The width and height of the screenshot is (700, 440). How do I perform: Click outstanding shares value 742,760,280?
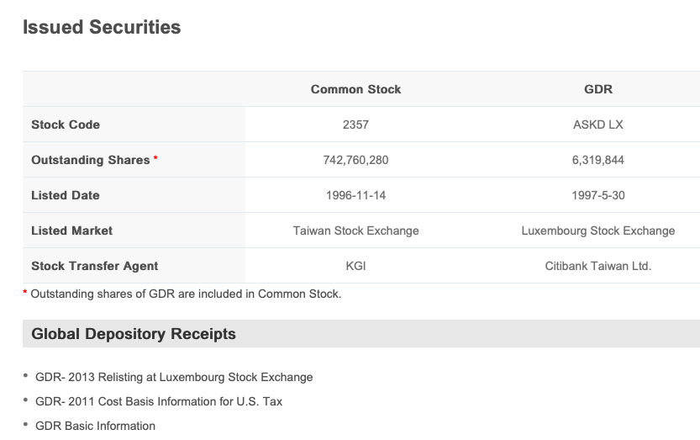point(355,160)
